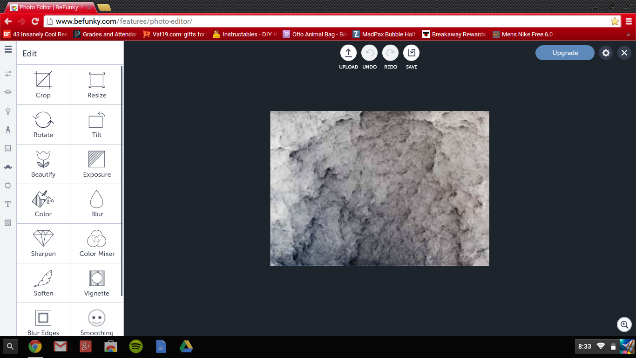Reload the page in browser
Screen dimensions: 636x358
tap(35, 21)
